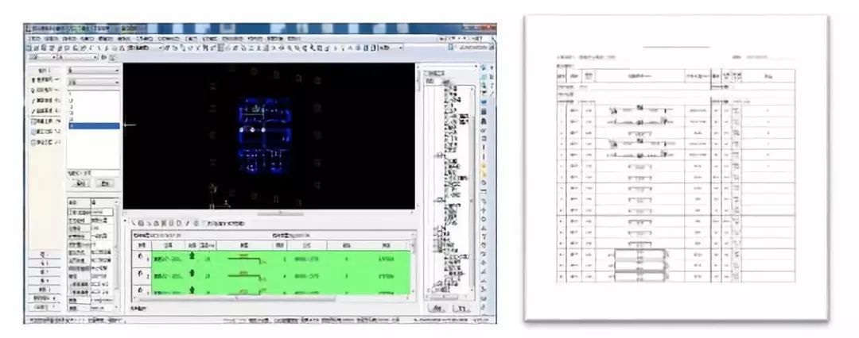Click the left button below the right tree panel

pyautogui.click(x=437, y=309)
